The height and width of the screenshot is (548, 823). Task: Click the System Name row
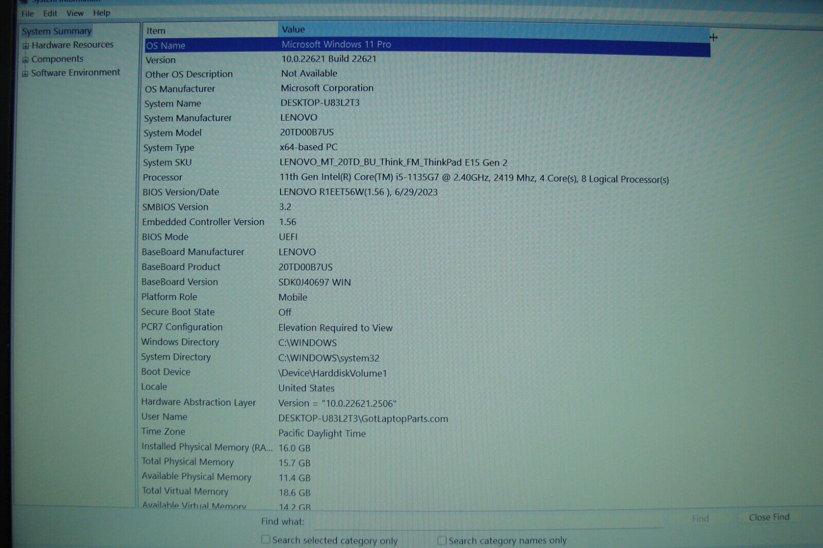pyautogui.click(x=427, y=103)
